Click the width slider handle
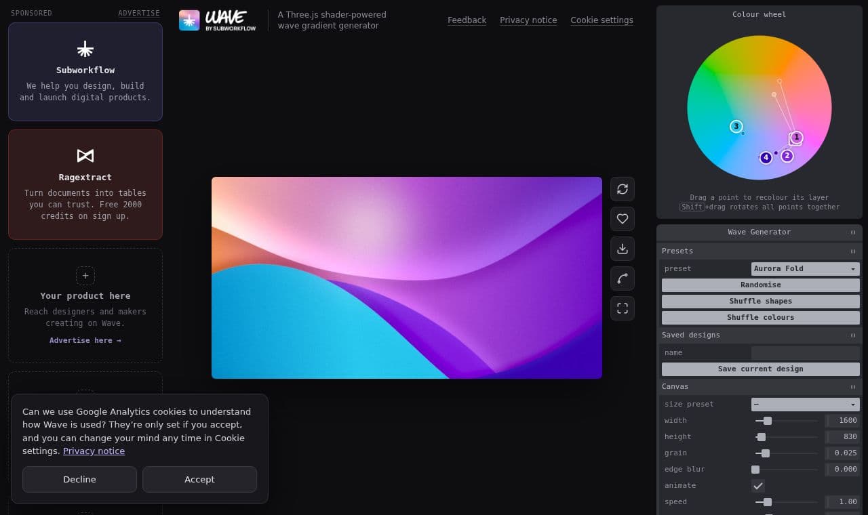The height and width of the screenshot is (515, 868). (768, 421)
